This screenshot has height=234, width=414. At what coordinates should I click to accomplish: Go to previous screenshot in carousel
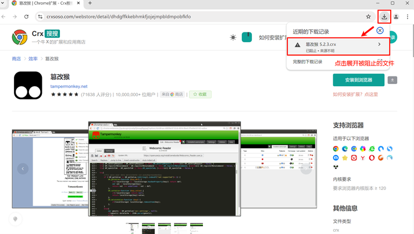pos(23,169)
